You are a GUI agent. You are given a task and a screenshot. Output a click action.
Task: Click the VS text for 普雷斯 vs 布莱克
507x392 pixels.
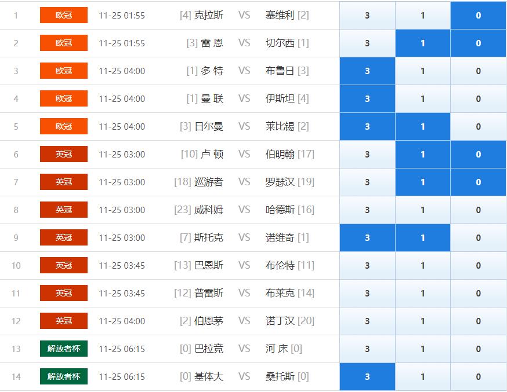(x=244, y=294)
